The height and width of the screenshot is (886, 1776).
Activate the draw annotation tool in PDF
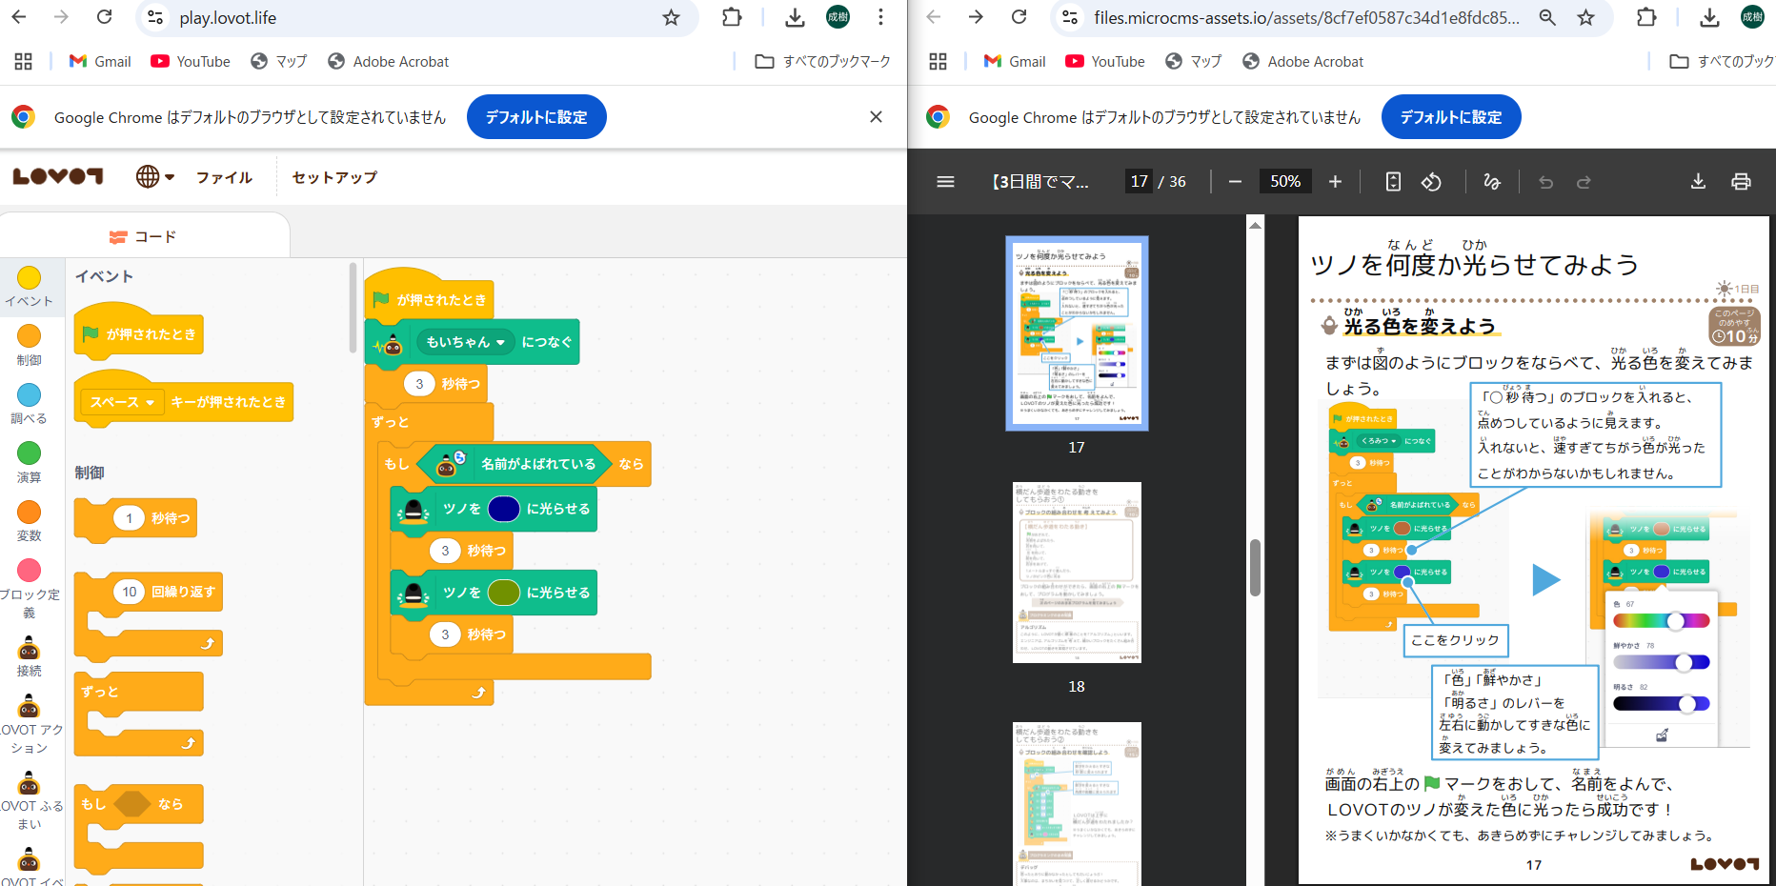tap(1492, 181)
